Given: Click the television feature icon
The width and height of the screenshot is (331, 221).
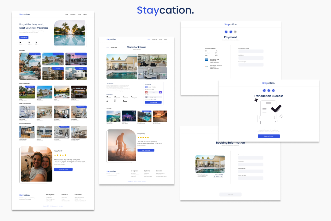Looking at the screenshot, I should [123, 100].
